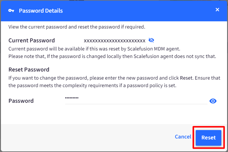The height and width of the screenshot is (152, 228).
Task: Click the Reset Password section heading
Action: click(x=29, y=70)
